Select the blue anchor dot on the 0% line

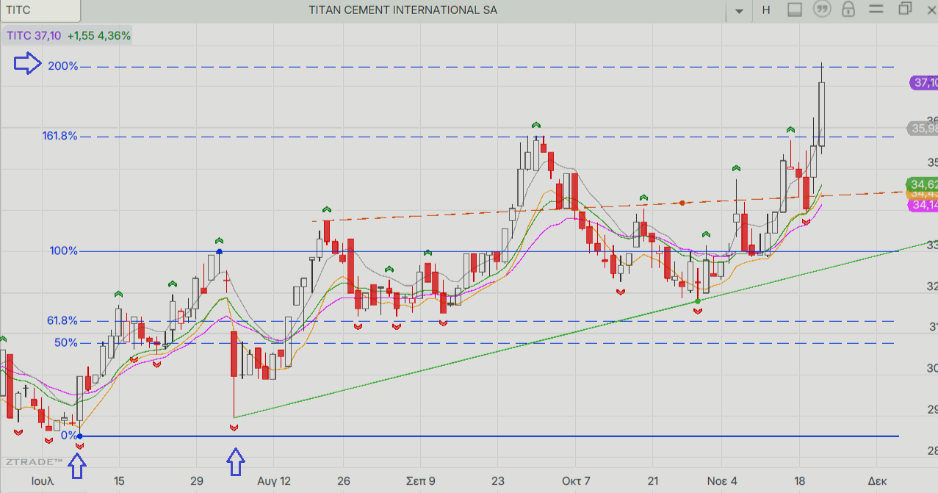click(79, 436)
